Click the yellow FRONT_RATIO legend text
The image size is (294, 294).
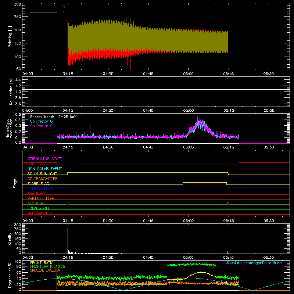click(x=42, y=263)
